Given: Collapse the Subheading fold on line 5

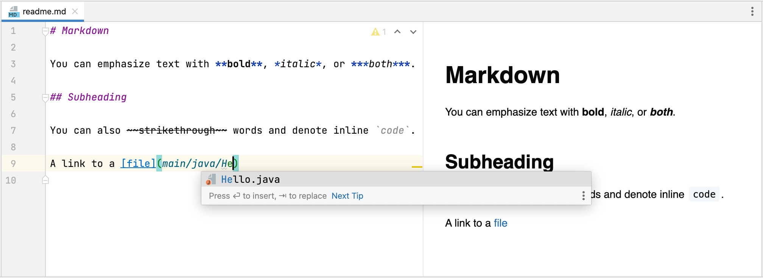Looking at the screenshot, I should [45, 98].
